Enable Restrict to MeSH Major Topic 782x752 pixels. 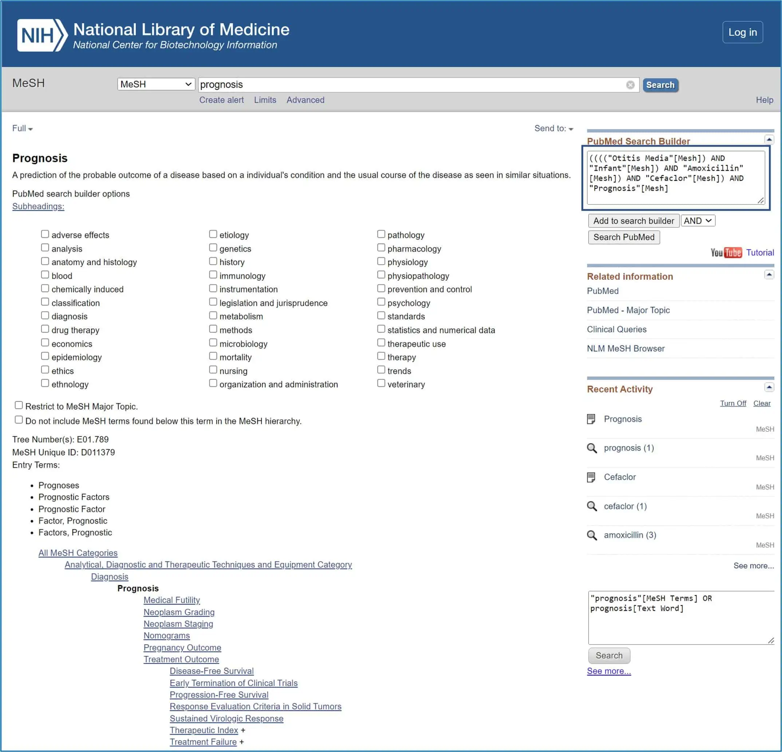(19, 406)
